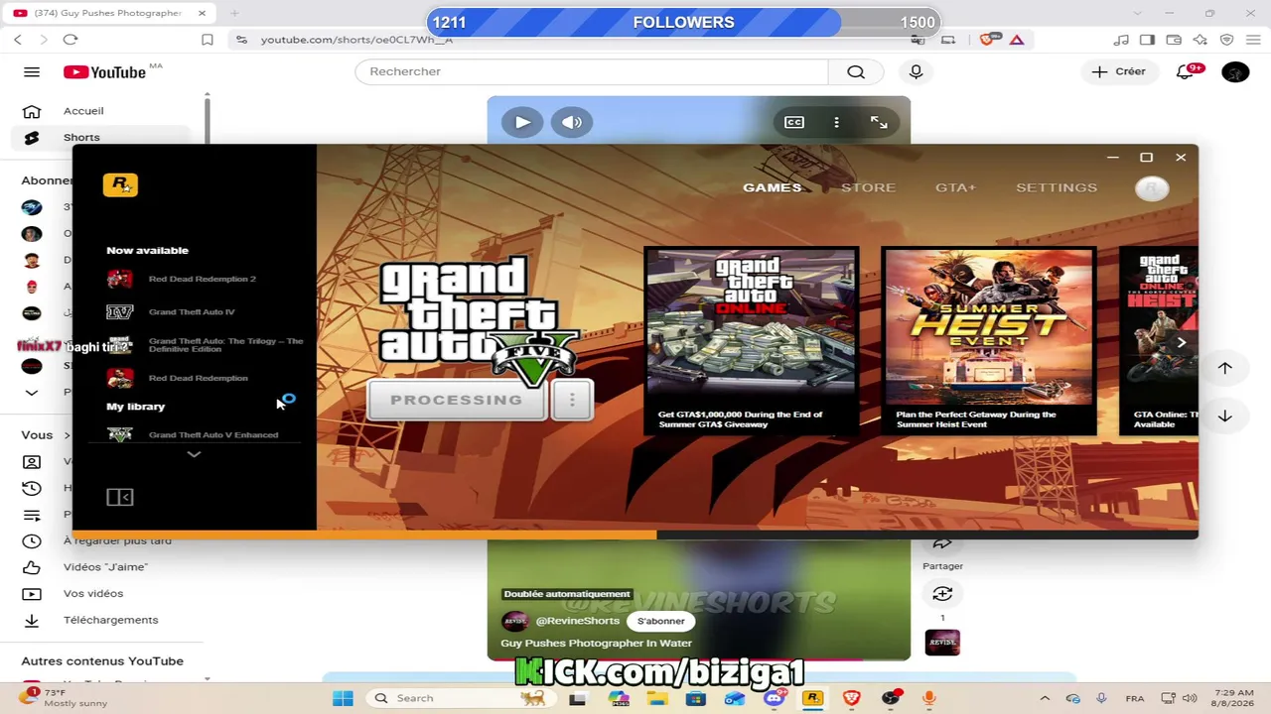Select the Grand Theft Auto IV icon
The width and height of the screenshot is (1271, 714).
(x=119, y=311)
